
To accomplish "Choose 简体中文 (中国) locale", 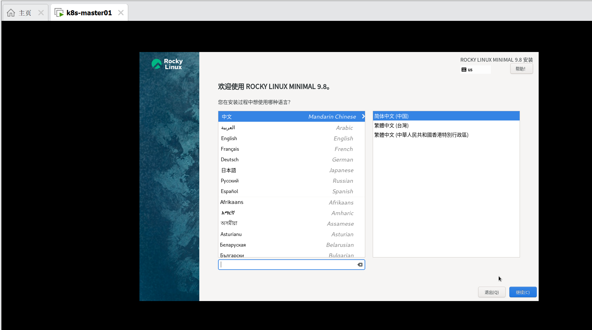I will click(446, 116).
